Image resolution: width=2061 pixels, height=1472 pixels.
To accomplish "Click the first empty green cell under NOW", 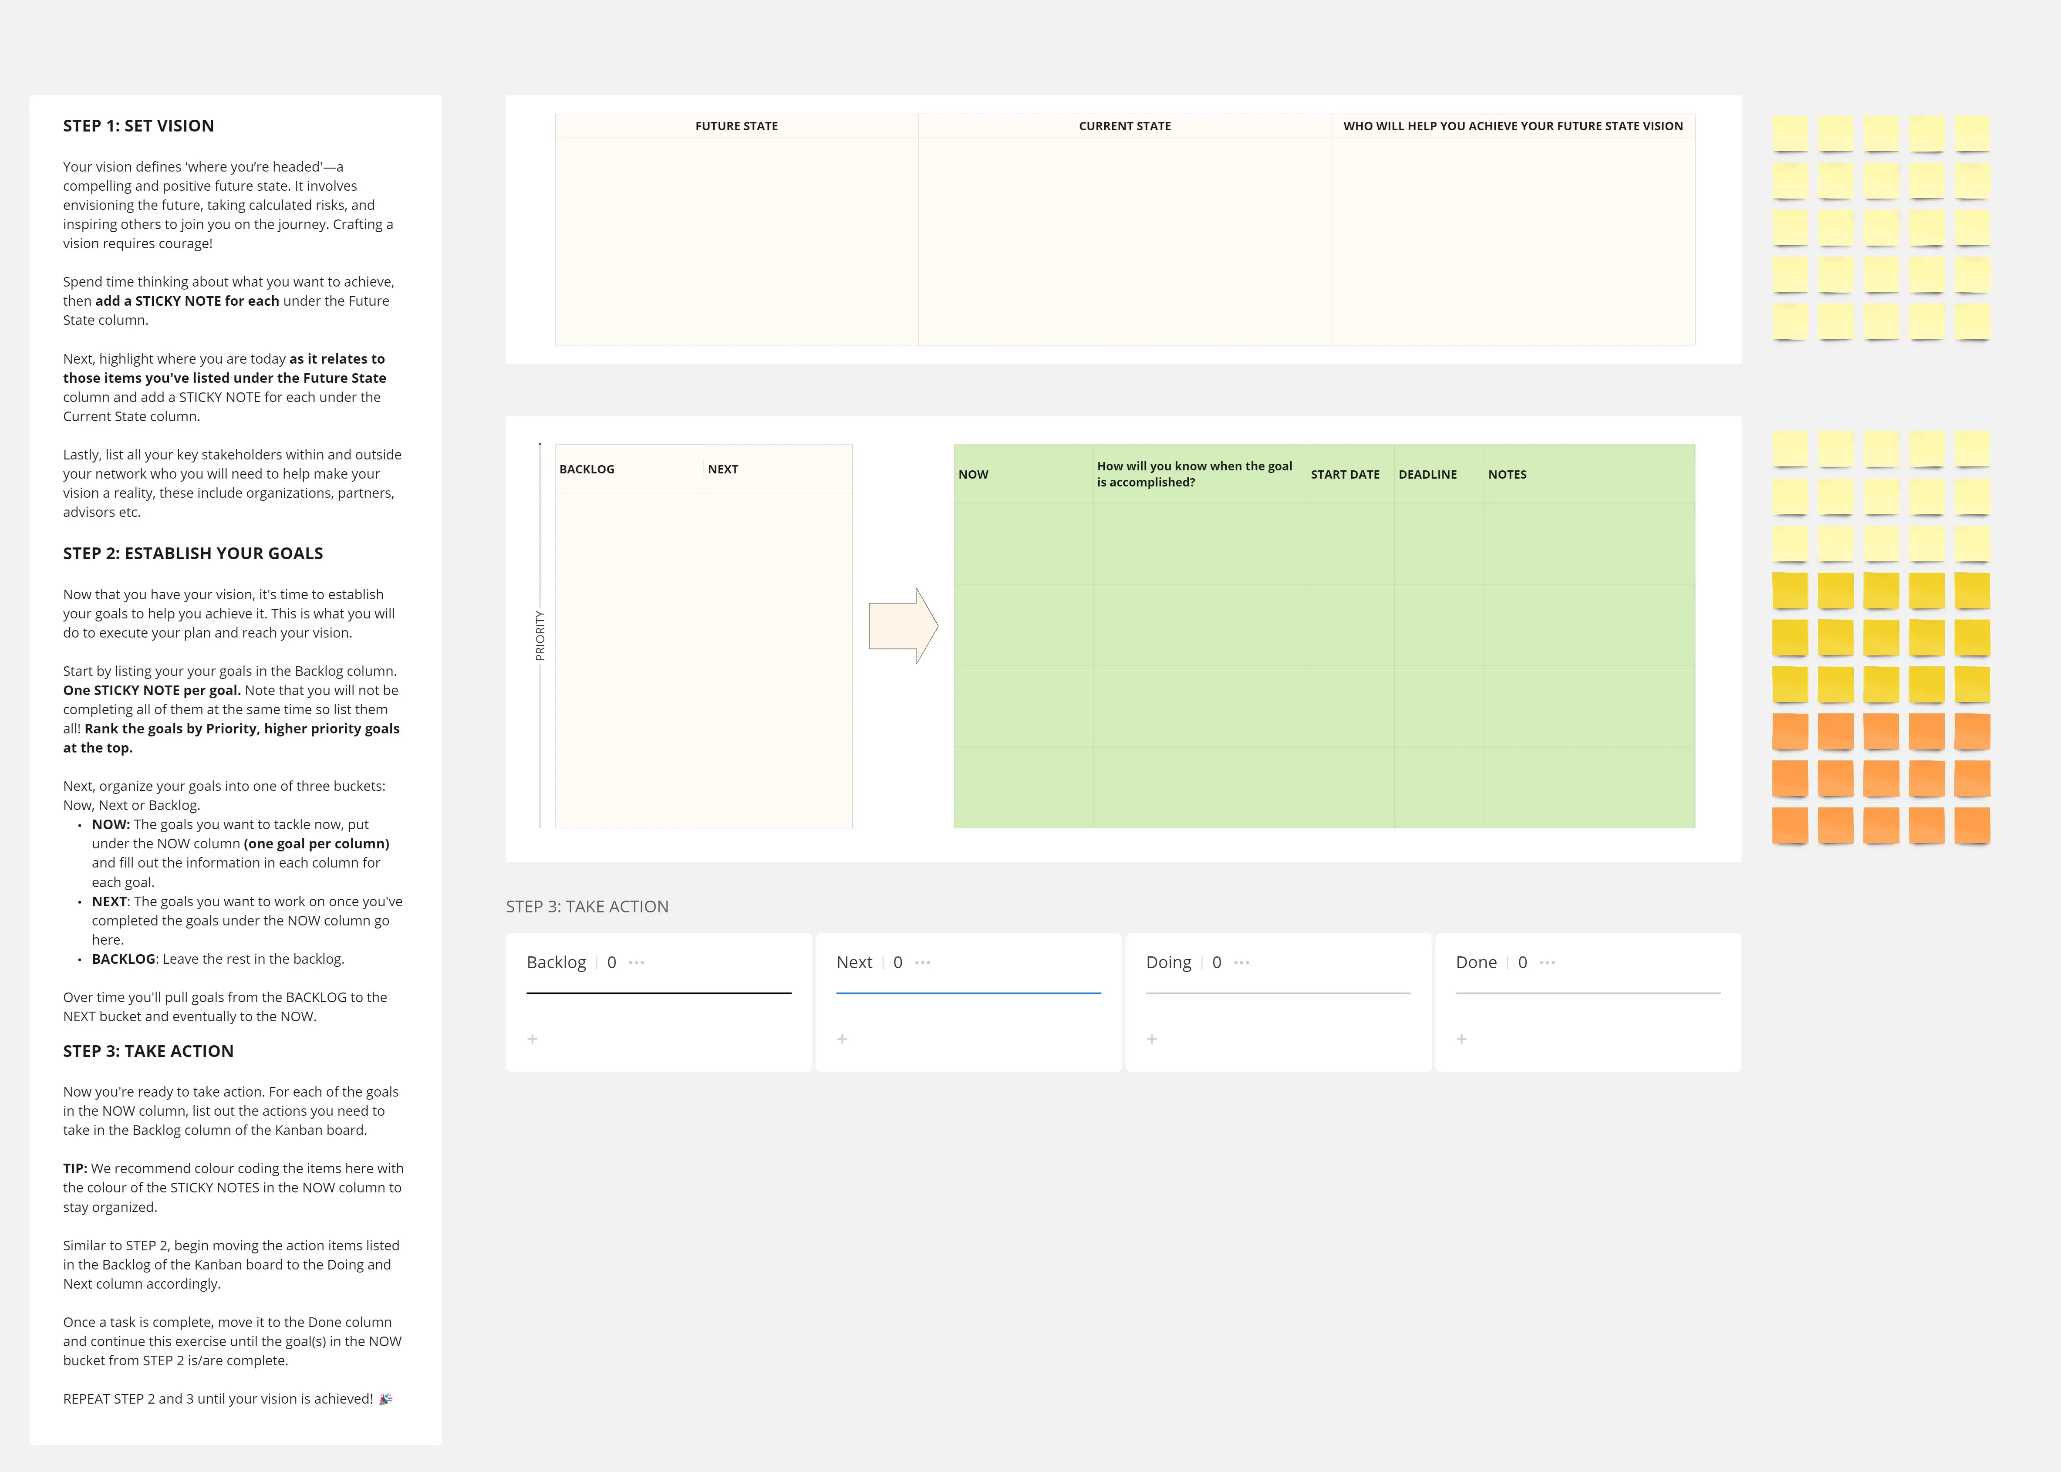I will pos(1023,544).
